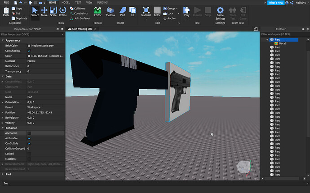
Task: Click the Filter workspace search field
Action: click(x=285, y=34)
